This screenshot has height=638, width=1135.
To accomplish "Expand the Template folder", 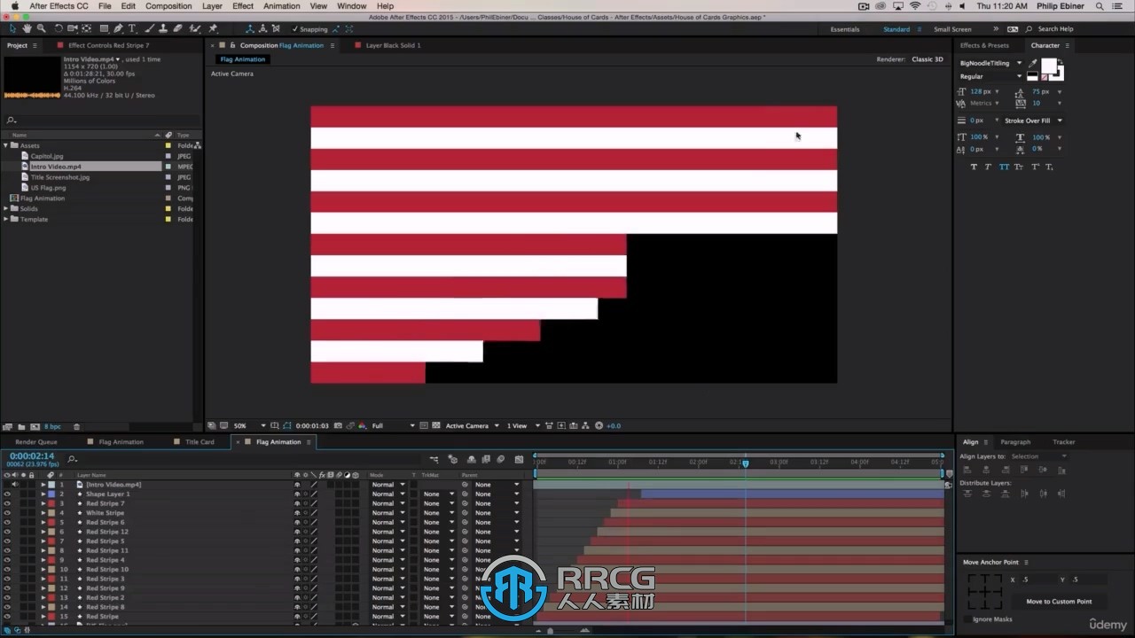I will pos(6,220).
